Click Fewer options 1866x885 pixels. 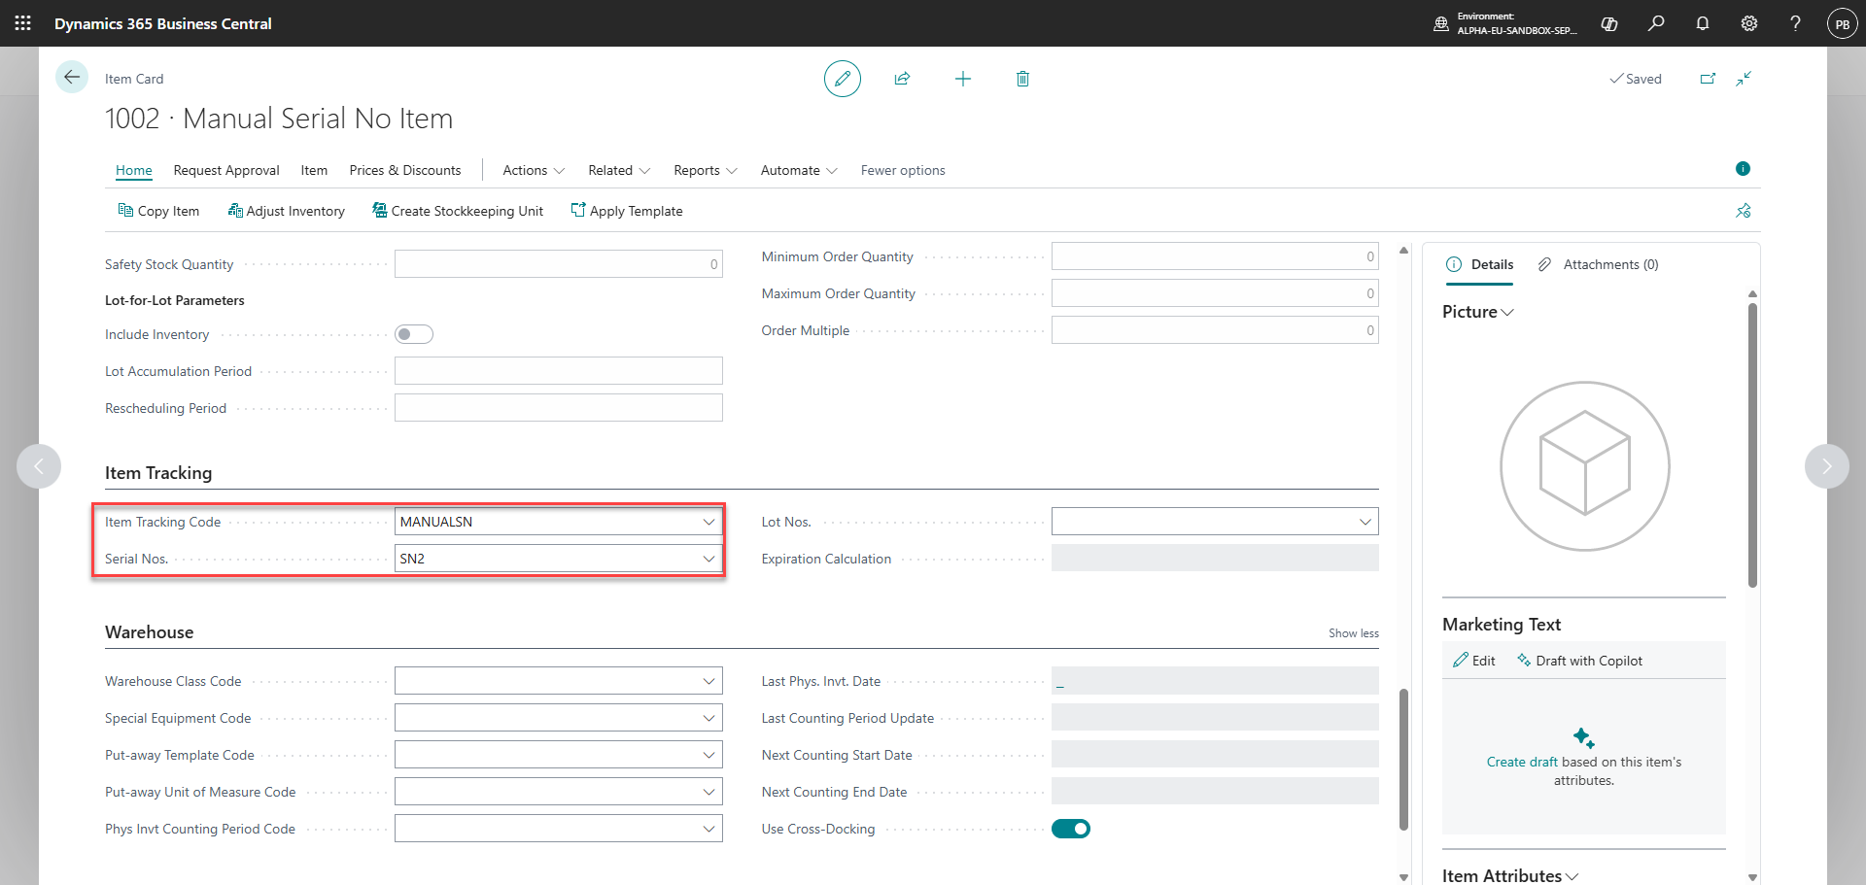[903, 170]
